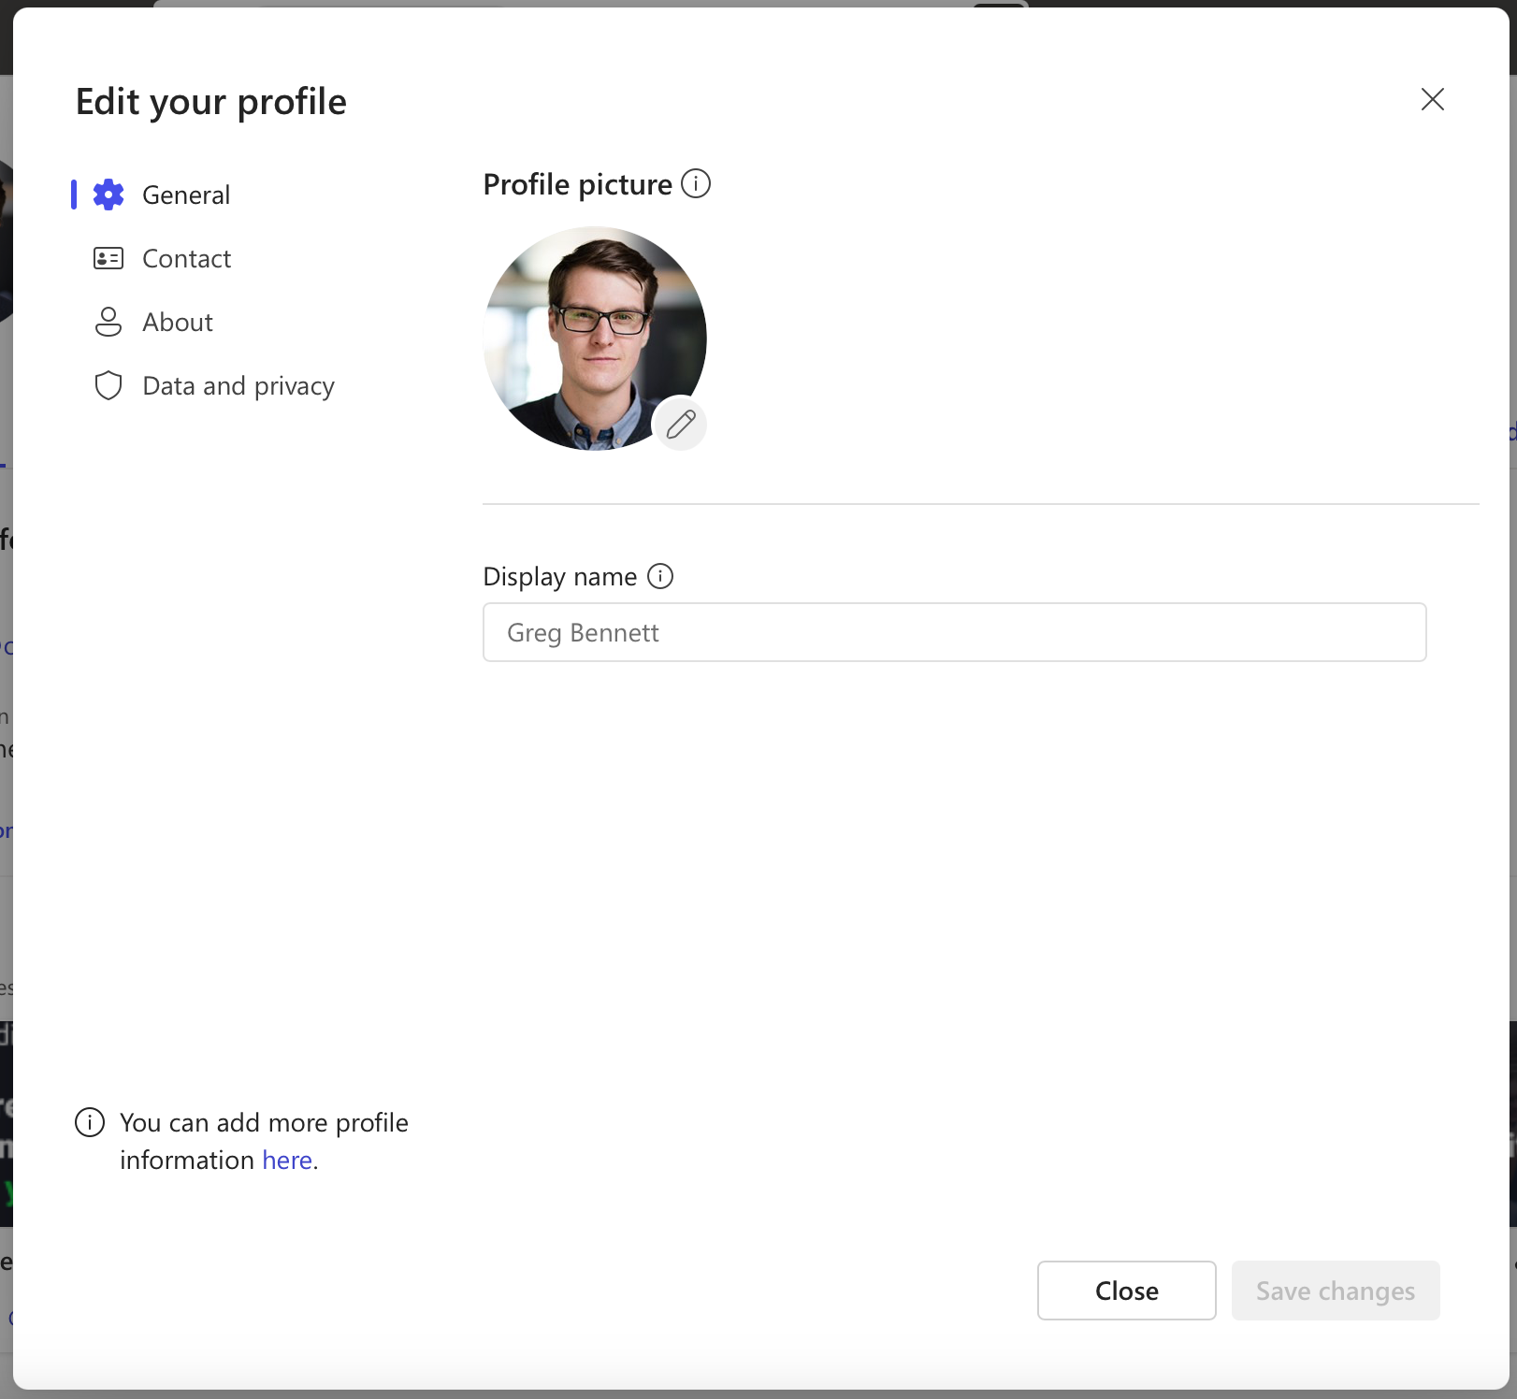The width and height of the screenshot is (1517, 1399).
Task: Click the info icon beside the footer note
Action: (x=89, y=1122)
